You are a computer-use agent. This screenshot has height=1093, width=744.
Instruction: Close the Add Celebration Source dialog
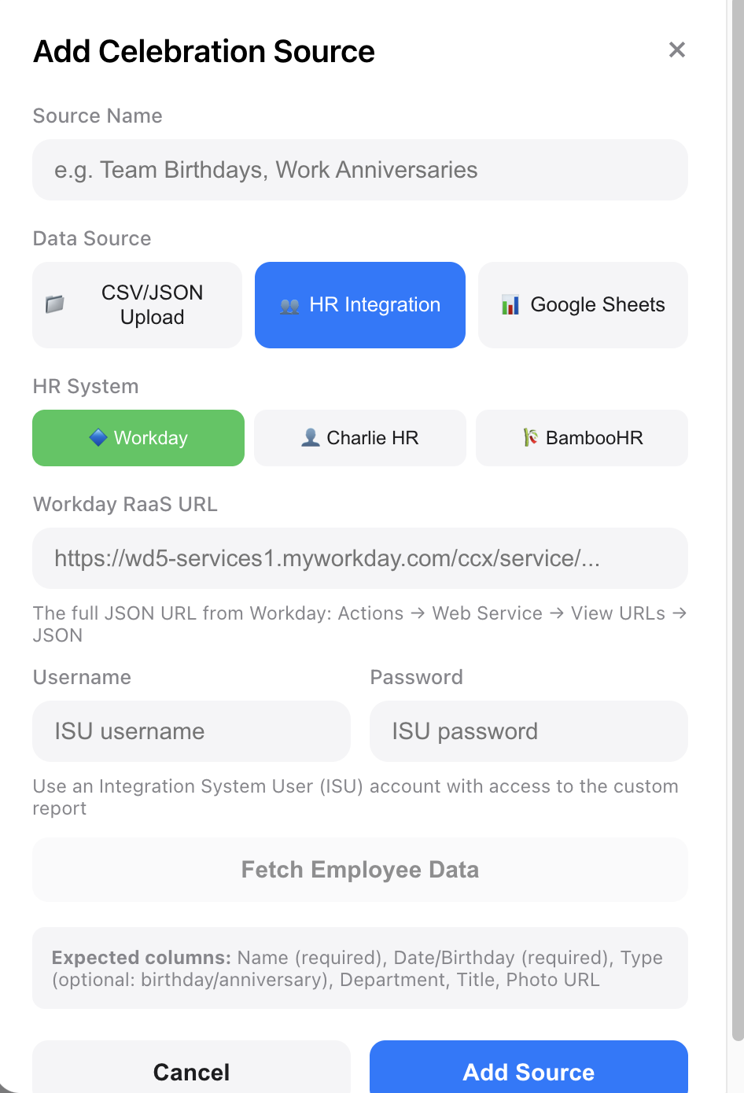(676, 50)
